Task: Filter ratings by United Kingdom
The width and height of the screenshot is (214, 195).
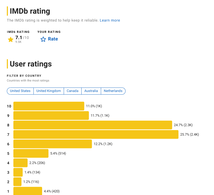Action: pyautogui.click(x=49, y=91)
